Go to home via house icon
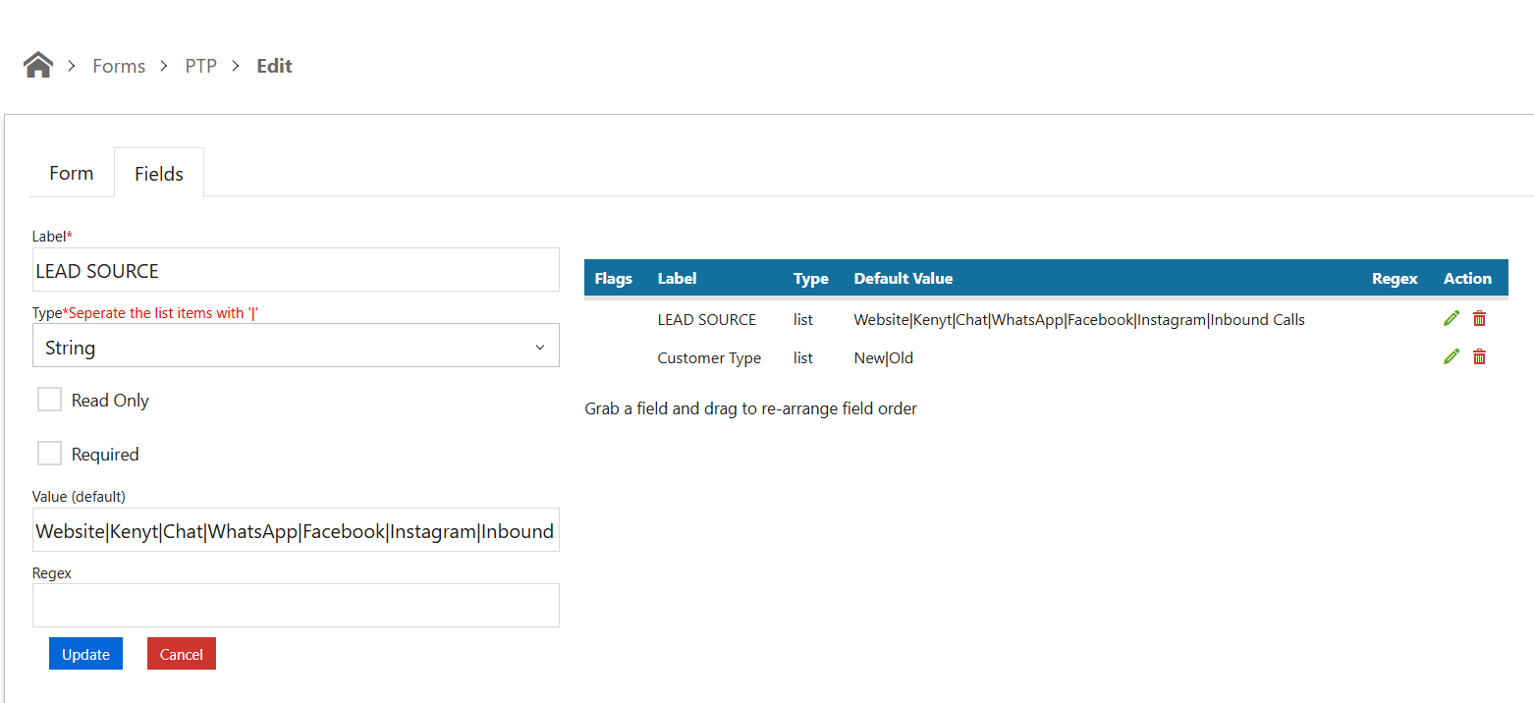Screen dimensions: 1534x703 click(38, 66)
